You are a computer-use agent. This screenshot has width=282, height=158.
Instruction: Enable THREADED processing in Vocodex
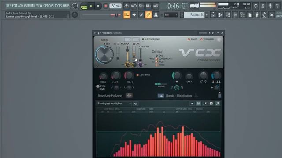[x=207, y=39]
